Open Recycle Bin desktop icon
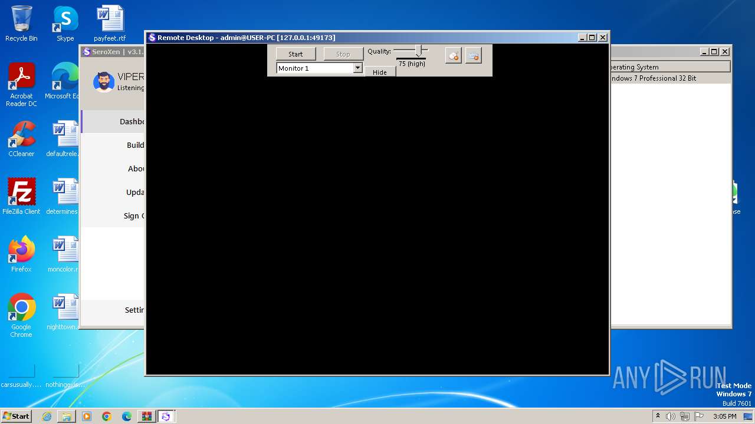 pyautogui.click(x=21, y=24)
